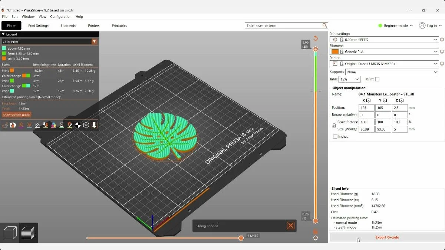
Task: Toggle Shells cube icon in legend toolbar
Action: tap(86, 125)
